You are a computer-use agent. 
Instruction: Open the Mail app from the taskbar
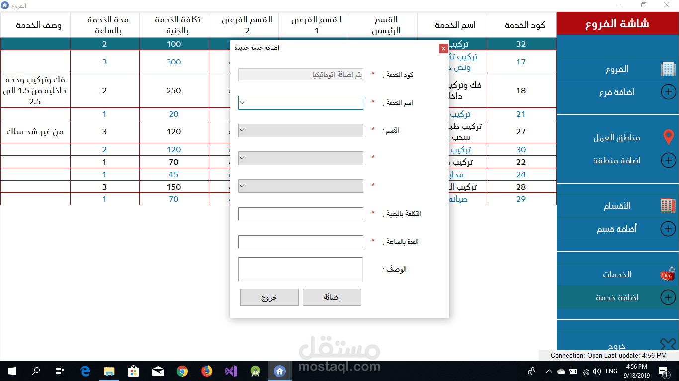[158, 371]
